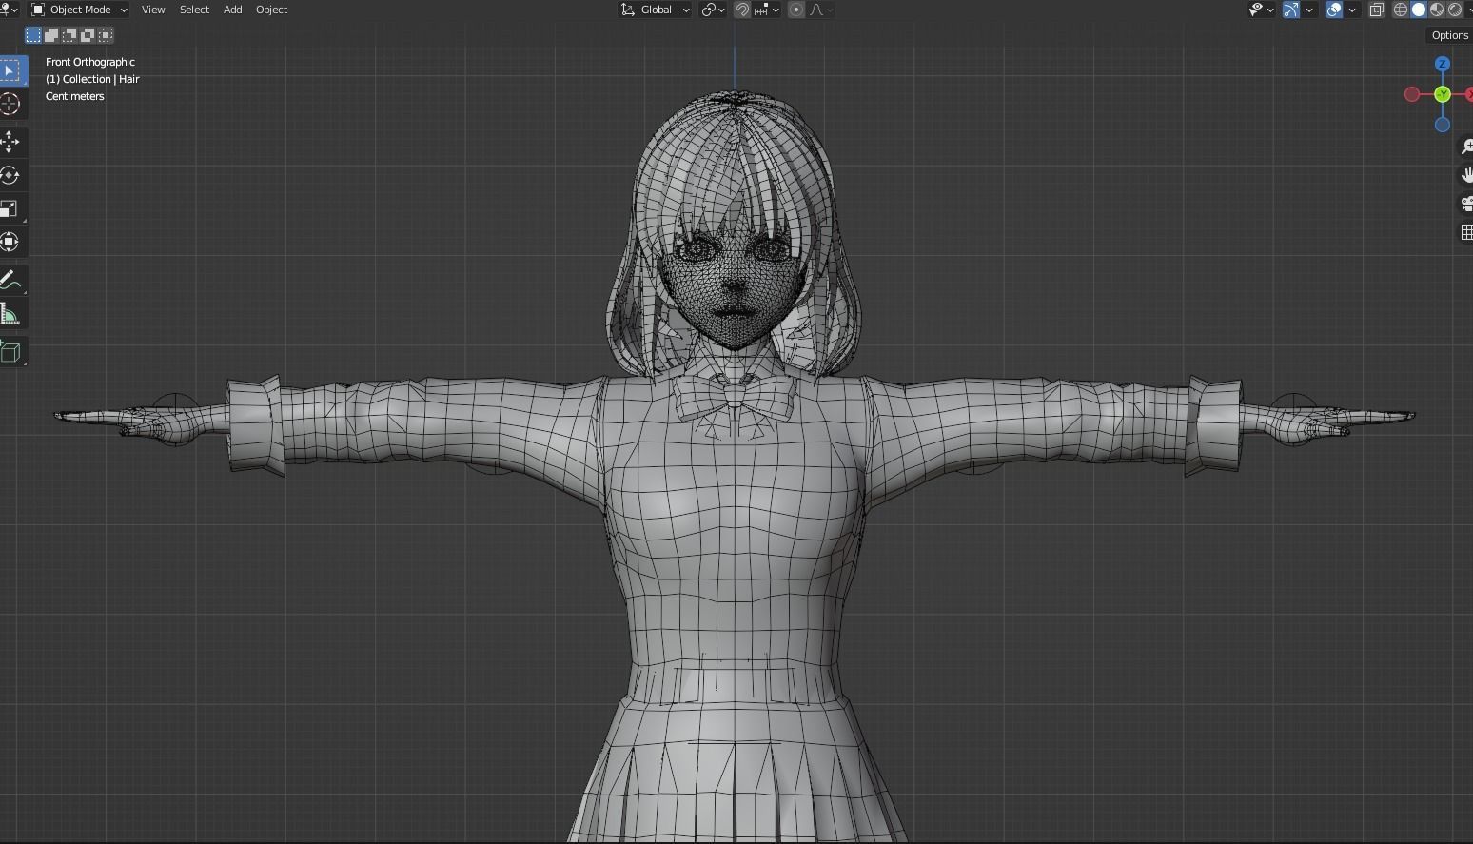Image resolution: width=1473 pixels, height=844 pixels.
Task: Click the 'Centimeters' unit label
Action: point(75,96)
